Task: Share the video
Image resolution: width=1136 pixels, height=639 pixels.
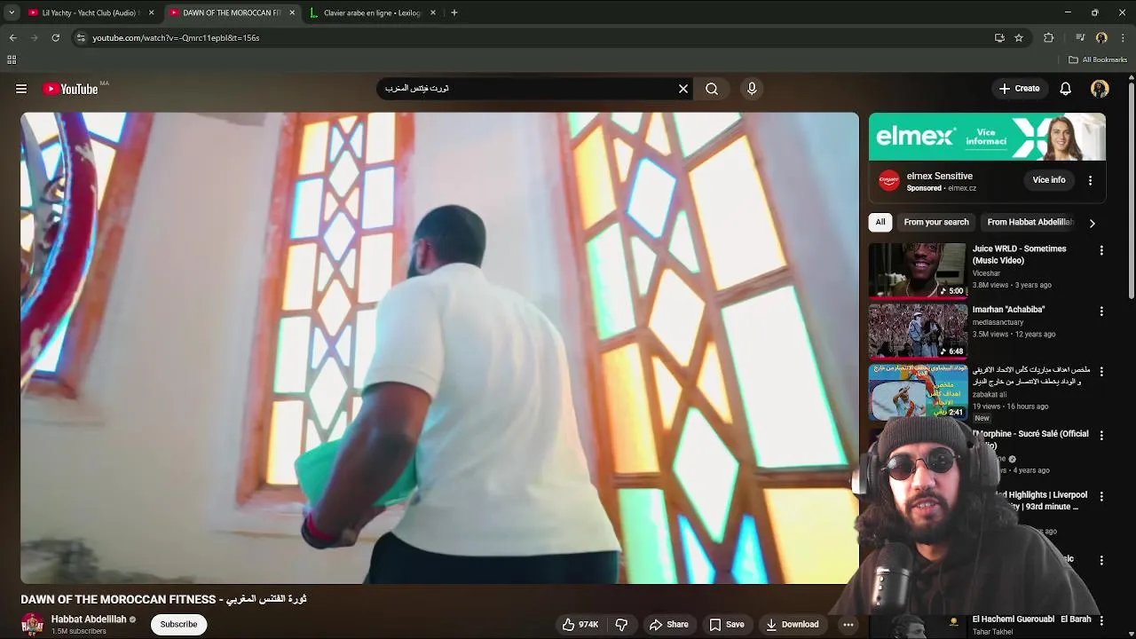Action: tap(668, 625)
